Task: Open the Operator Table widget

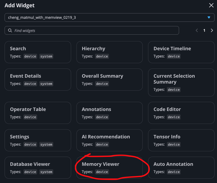Action: tap(38, 113)
